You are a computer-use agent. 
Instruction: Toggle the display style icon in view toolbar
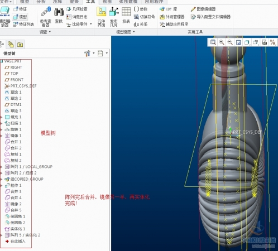click(247, 42)
